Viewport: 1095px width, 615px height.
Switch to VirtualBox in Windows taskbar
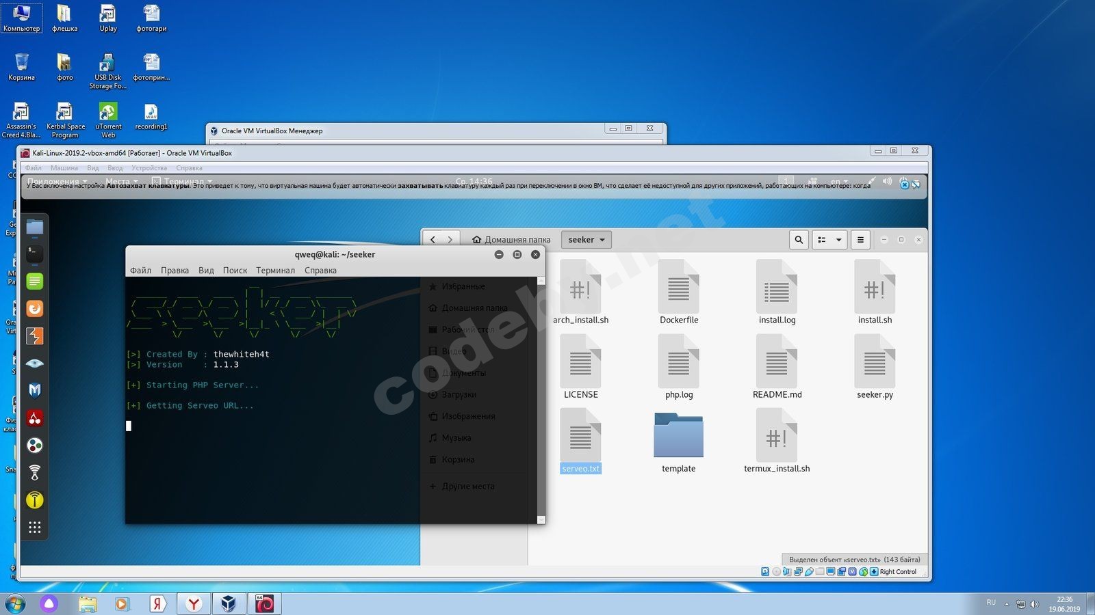pyautogui.click(x=229, y=603)
